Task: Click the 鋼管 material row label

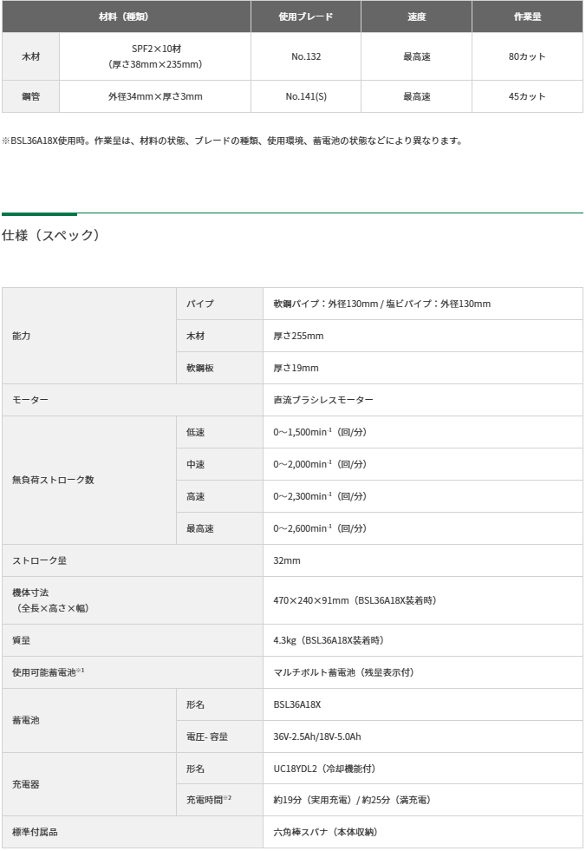Action: point(30,96)
